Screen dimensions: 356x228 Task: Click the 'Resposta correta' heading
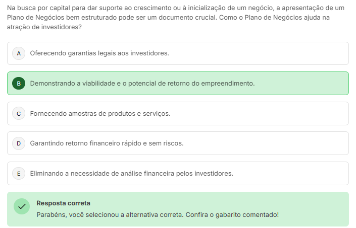[x=63, y=203]
